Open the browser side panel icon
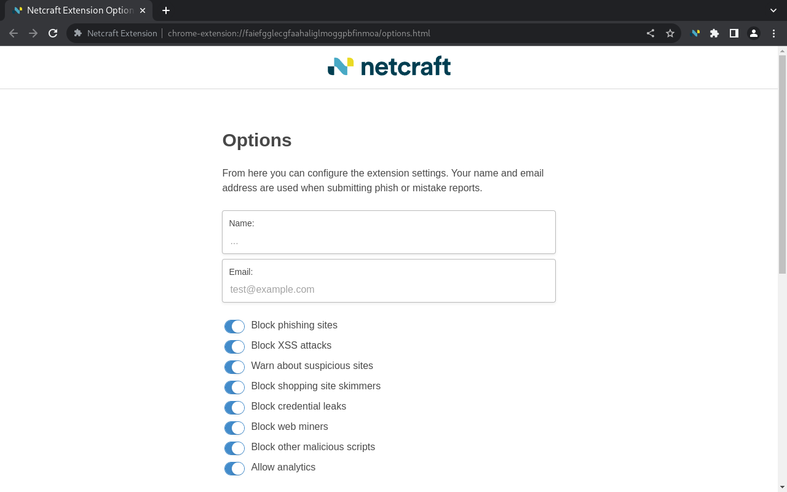787x492 pixels. pos(734,33)
